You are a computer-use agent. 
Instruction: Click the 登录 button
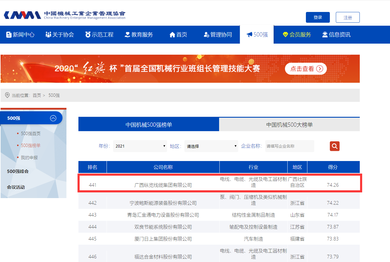click(318, 17)
